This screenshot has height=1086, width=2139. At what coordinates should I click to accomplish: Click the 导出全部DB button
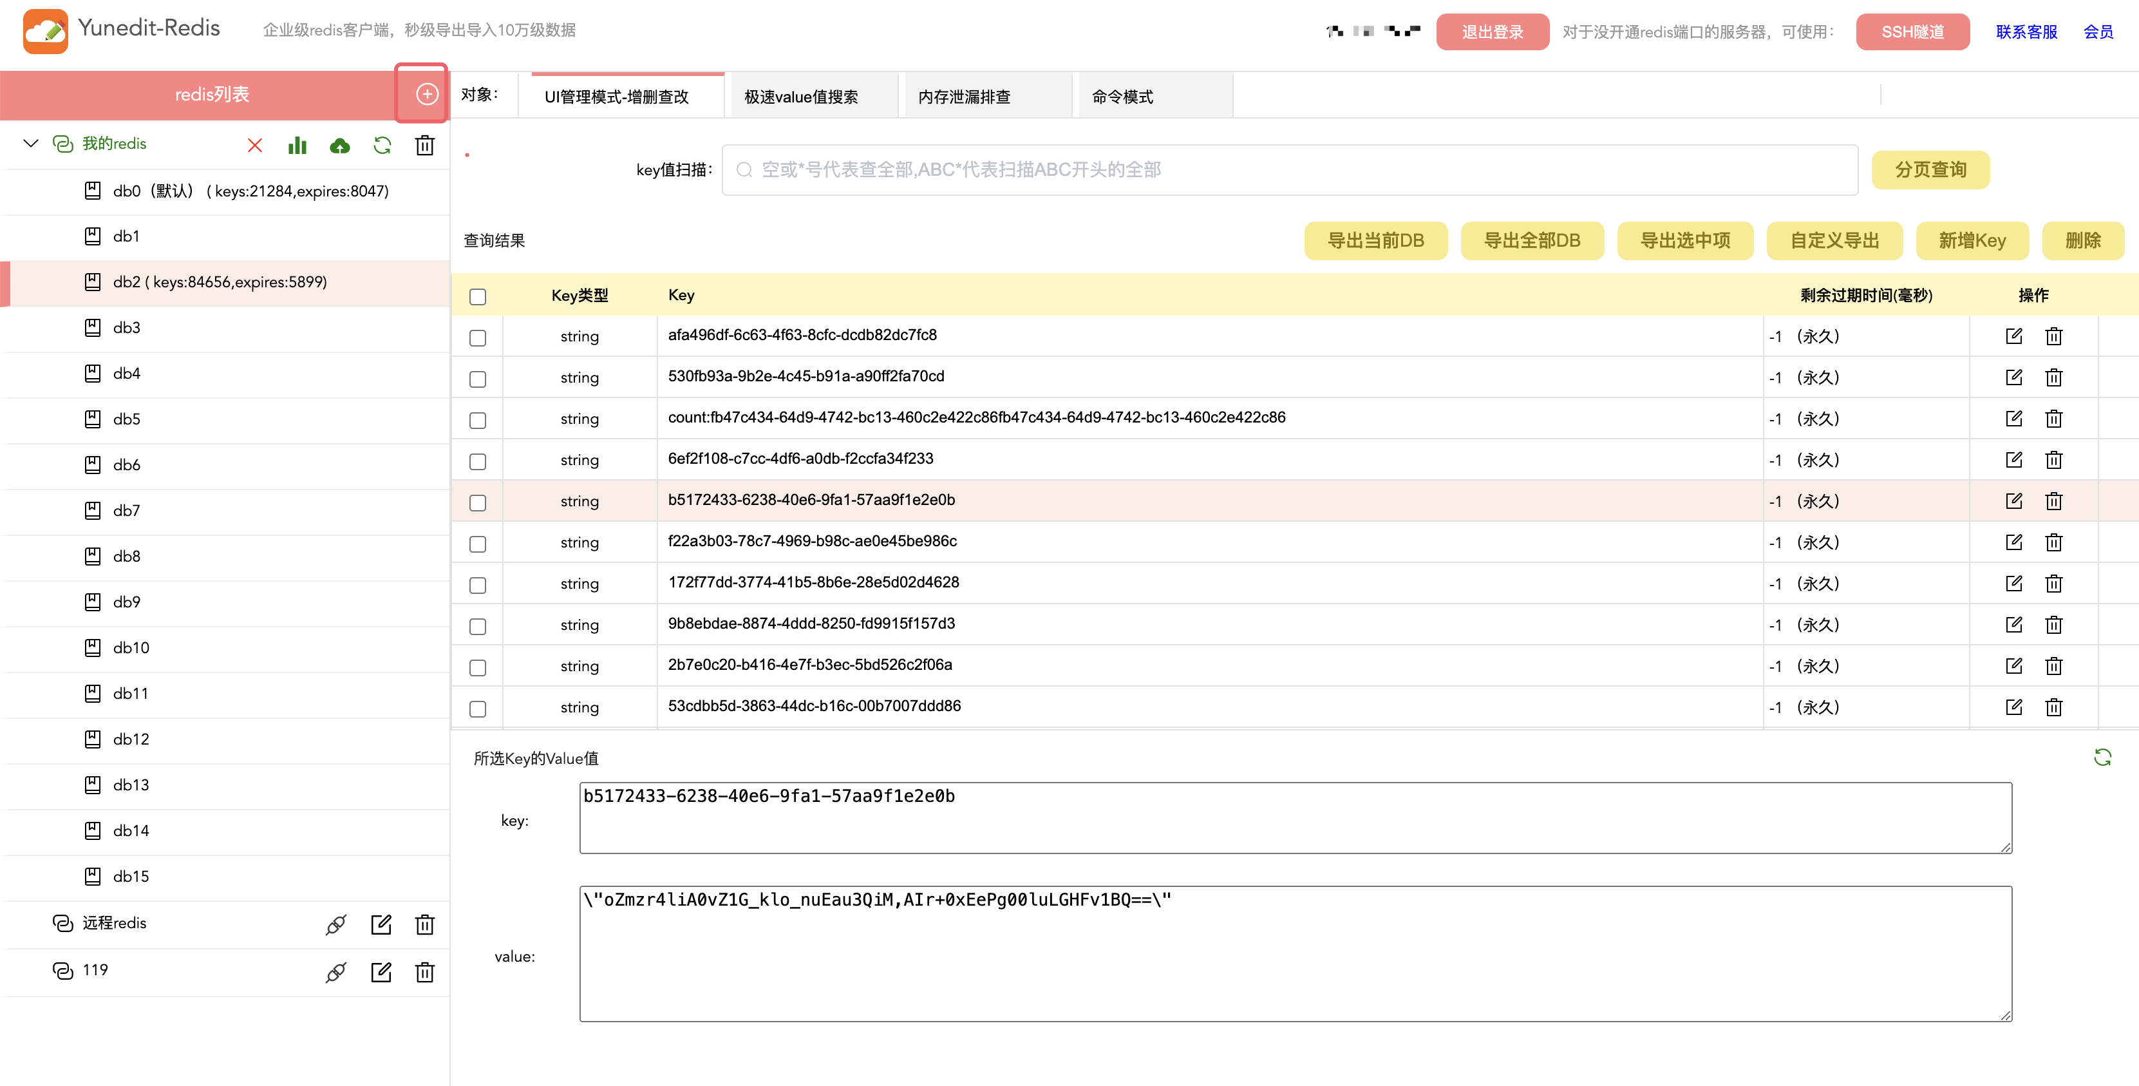(x=1531, y=241)
